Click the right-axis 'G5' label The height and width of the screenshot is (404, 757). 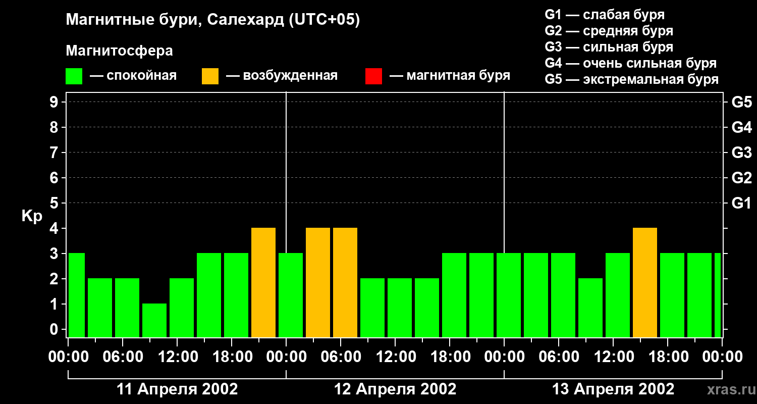tap(741, 103)
